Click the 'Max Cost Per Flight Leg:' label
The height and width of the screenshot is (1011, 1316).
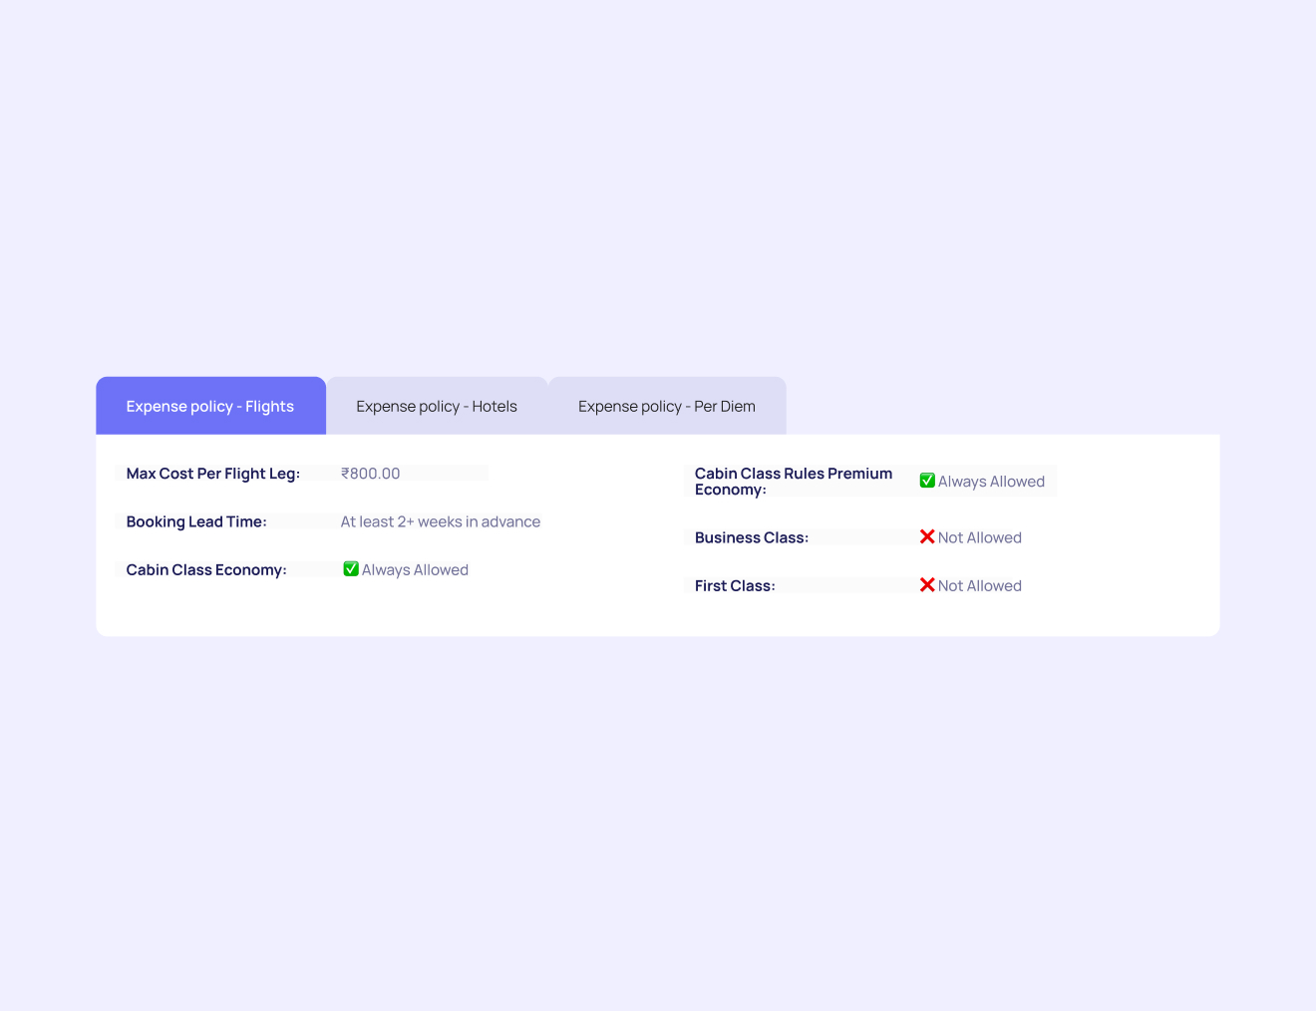coord(213,474)
